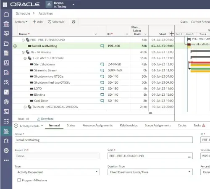Switch to the General tab
The image size is (210, 189).
tap(54, 126)
